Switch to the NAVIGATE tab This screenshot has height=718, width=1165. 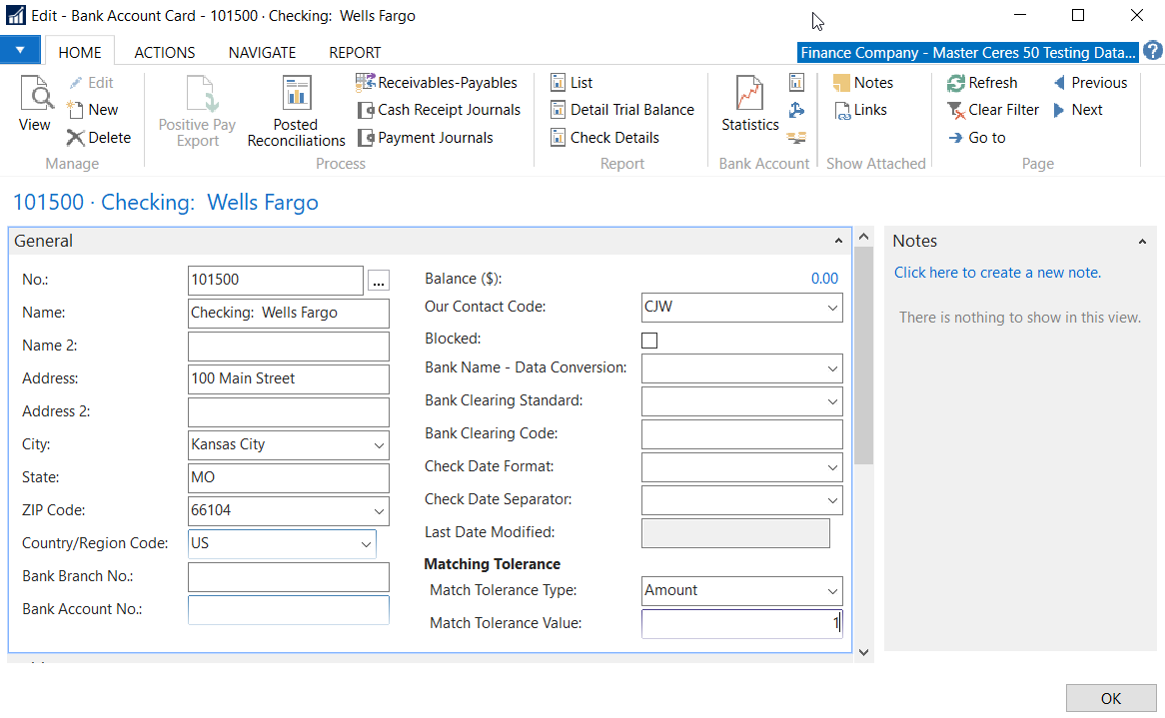pyautogui.click(x=262, y=52)
